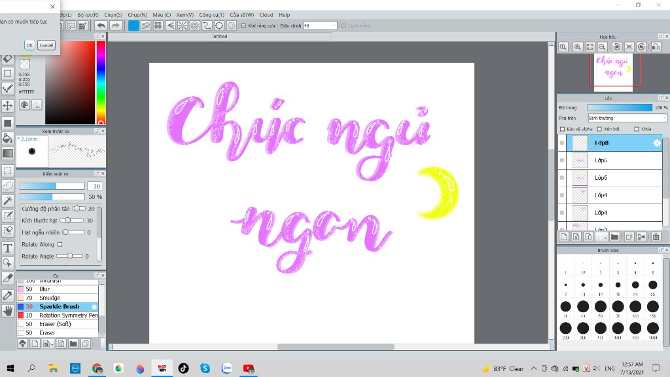Duplicate the selected layer
The image size is (670, 377).
point(629,237)
